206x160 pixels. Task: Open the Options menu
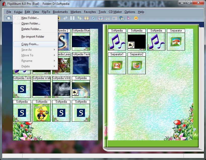(x=130, y=12)
